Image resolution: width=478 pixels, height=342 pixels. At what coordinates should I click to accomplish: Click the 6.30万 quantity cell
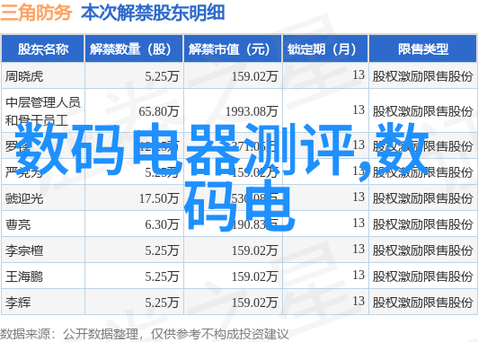coord(162,224)
